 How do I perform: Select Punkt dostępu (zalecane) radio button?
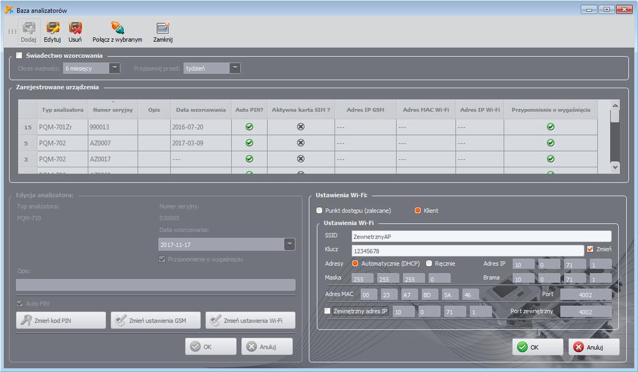pyautogui.click(x=320, y=210)
